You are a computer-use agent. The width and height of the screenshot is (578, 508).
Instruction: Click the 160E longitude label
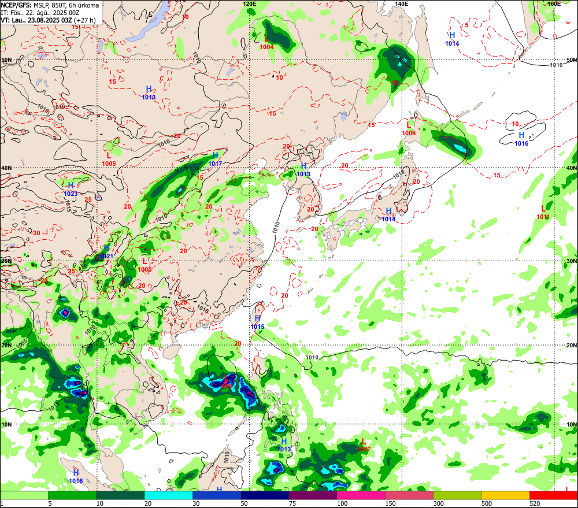click(x=554, y=3)
